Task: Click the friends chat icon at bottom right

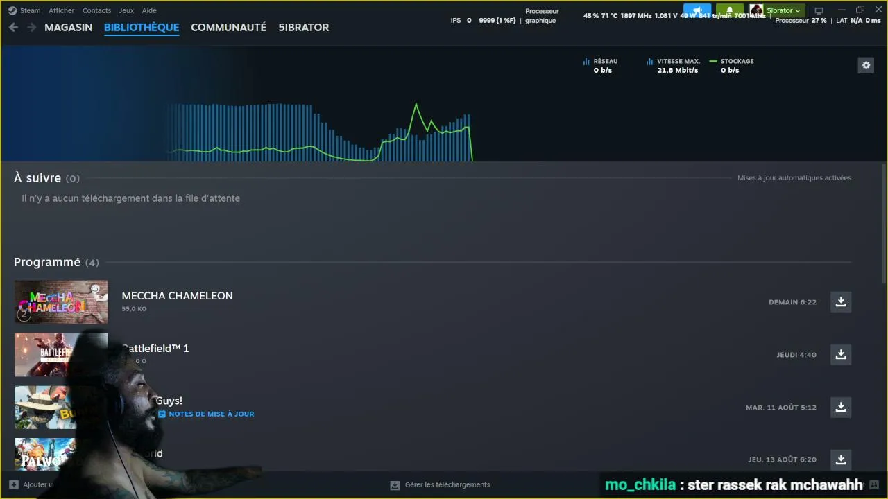Action: pyautogui.click(x=874, y=484)
